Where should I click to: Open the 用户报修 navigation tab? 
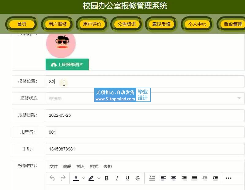pyautogui.click(x=58, y=24)
